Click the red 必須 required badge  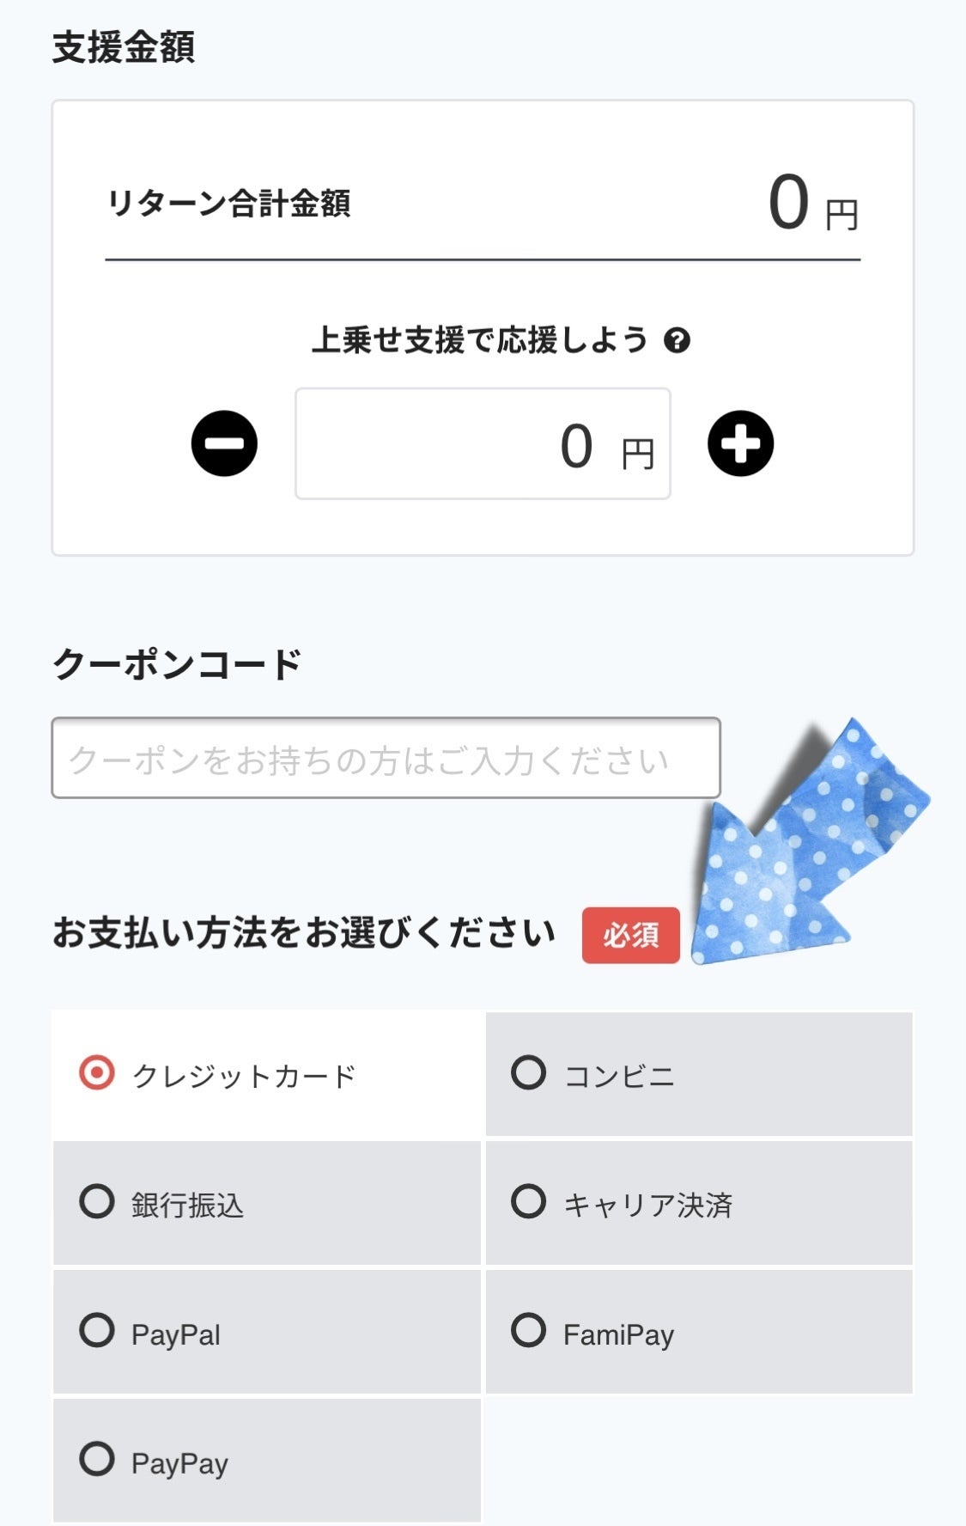[630, 935]
